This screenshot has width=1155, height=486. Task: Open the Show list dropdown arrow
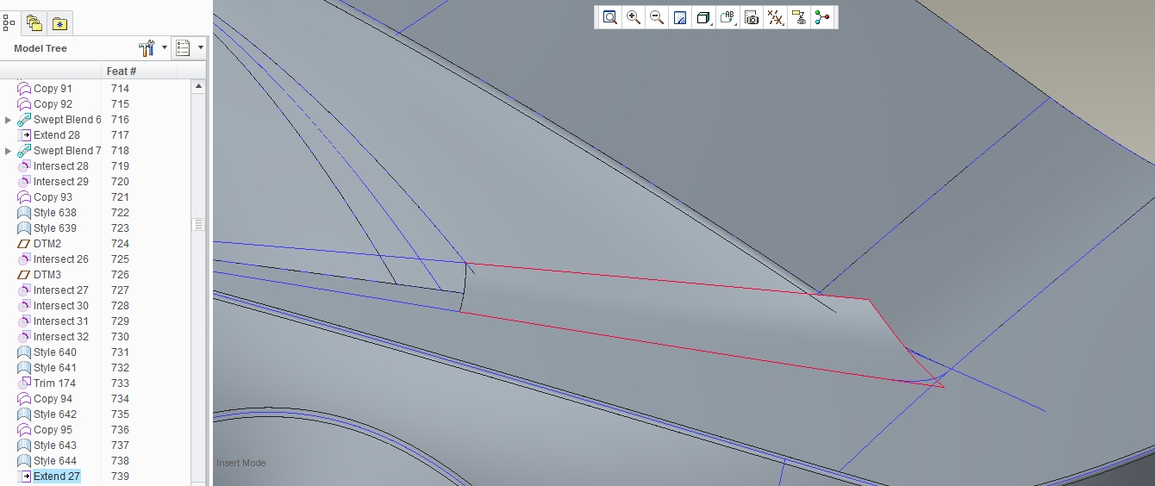click(x=200, y=48)
